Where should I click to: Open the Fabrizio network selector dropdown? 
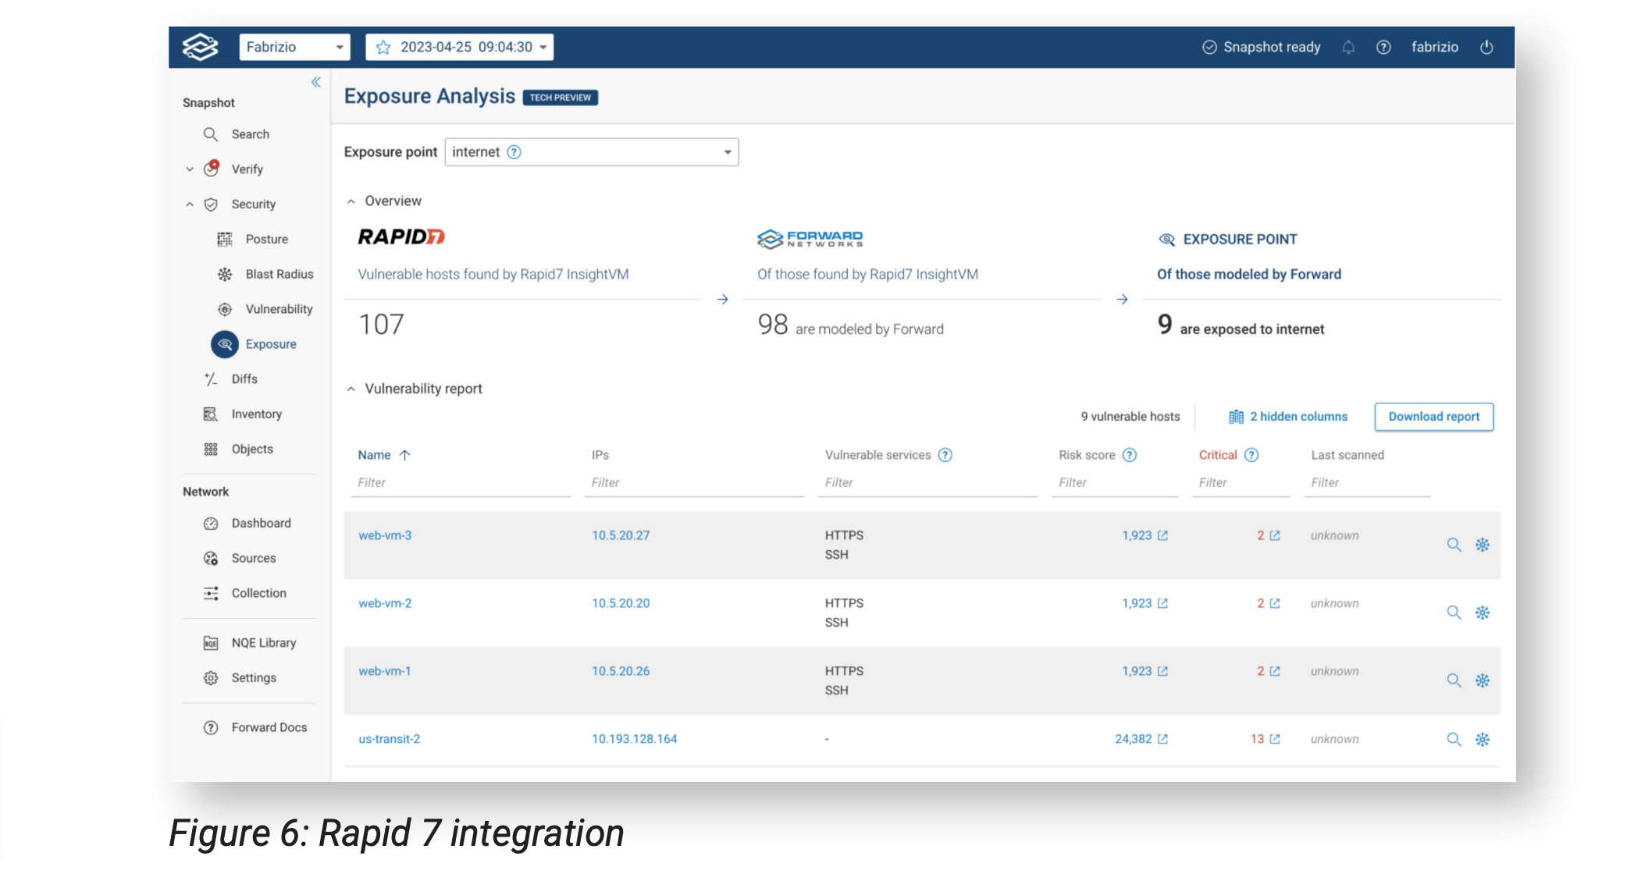click(294, 48)
